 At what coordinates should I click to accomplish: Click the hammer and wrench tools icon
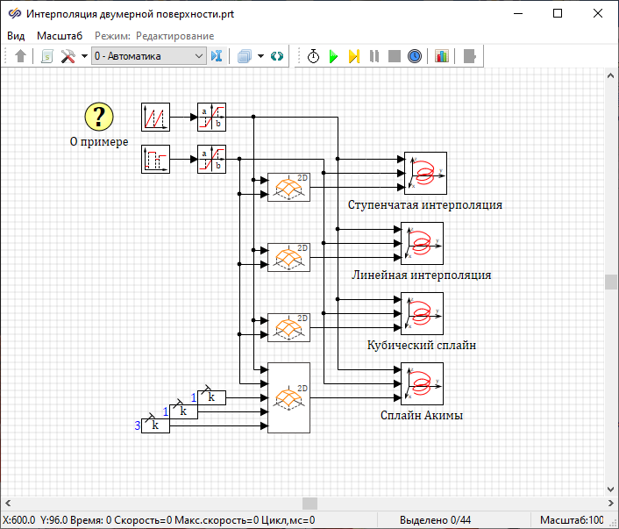[x=68, y=56]
